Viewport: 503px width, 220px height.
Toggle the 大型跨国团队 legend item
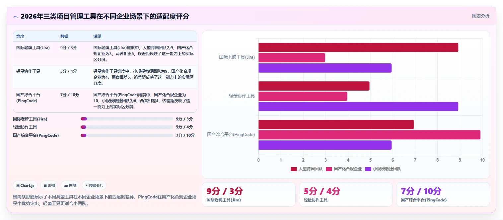307,169
